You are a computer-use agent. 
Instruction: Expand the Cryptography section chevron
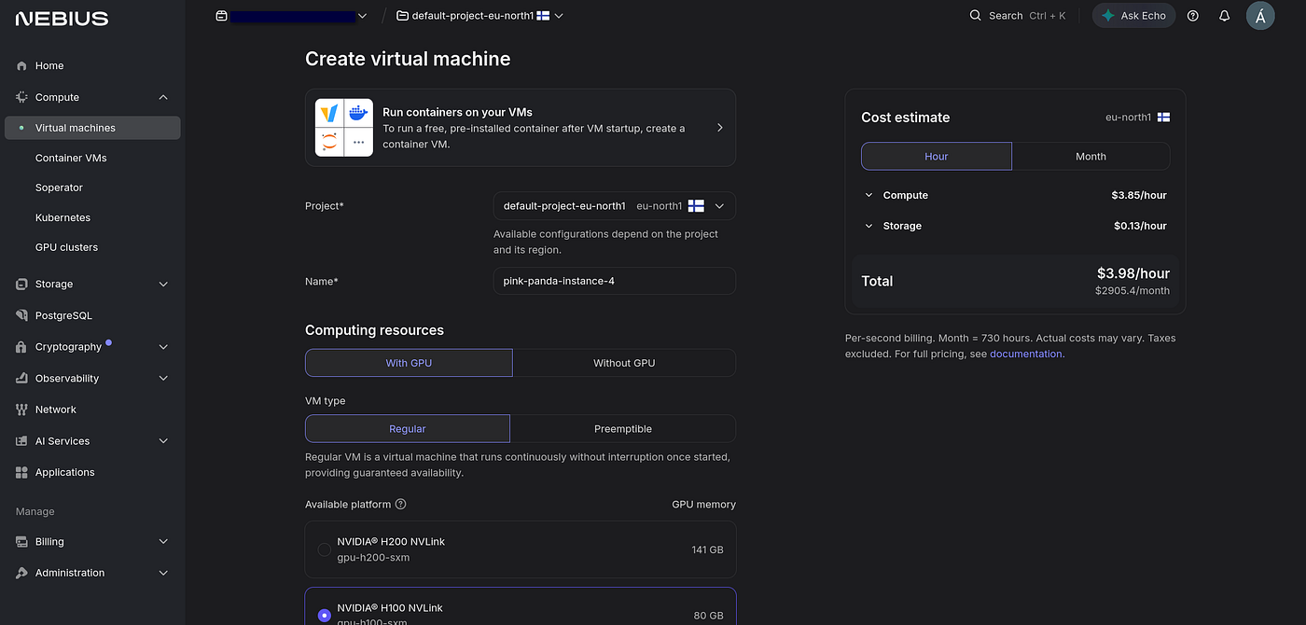pos(163,347)
